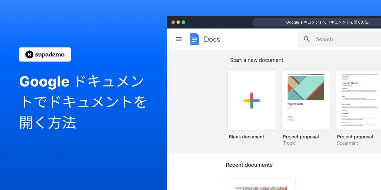Click the Tropic subtitle text
Screen dimensions: 381x190
(289, 143)
